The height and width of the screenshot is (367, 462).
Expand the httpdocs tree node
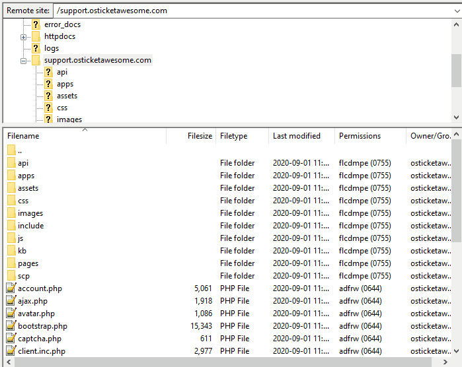[x=23, y=37]
